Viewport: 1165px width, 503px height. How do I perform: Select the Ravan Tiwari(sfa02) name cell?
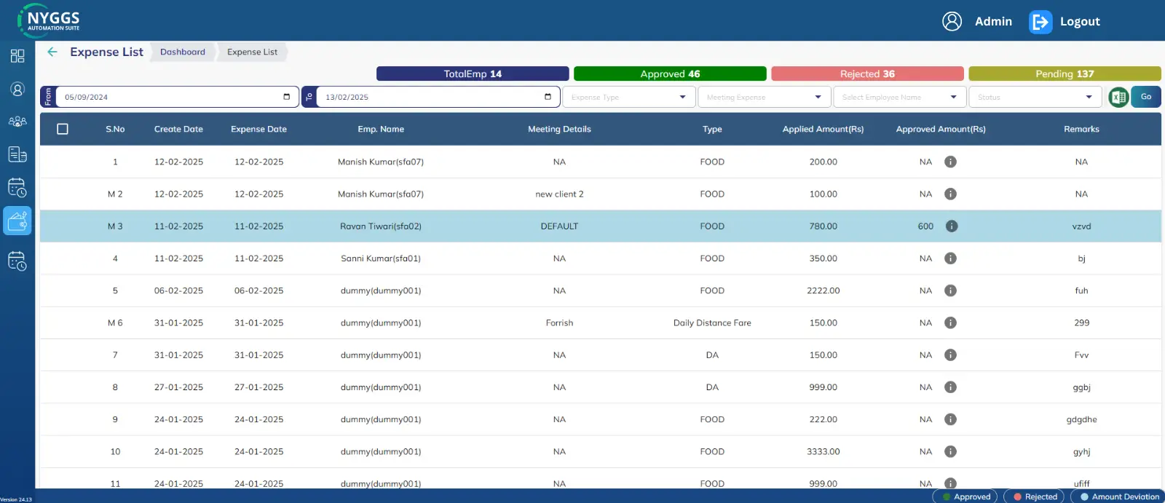(x=381, y=226)
